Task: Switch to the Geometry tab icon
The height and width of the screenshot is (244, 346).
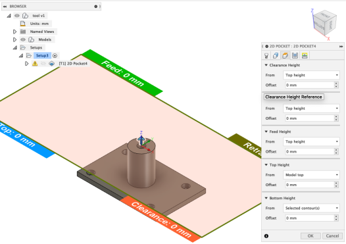Action: point(276,56)
